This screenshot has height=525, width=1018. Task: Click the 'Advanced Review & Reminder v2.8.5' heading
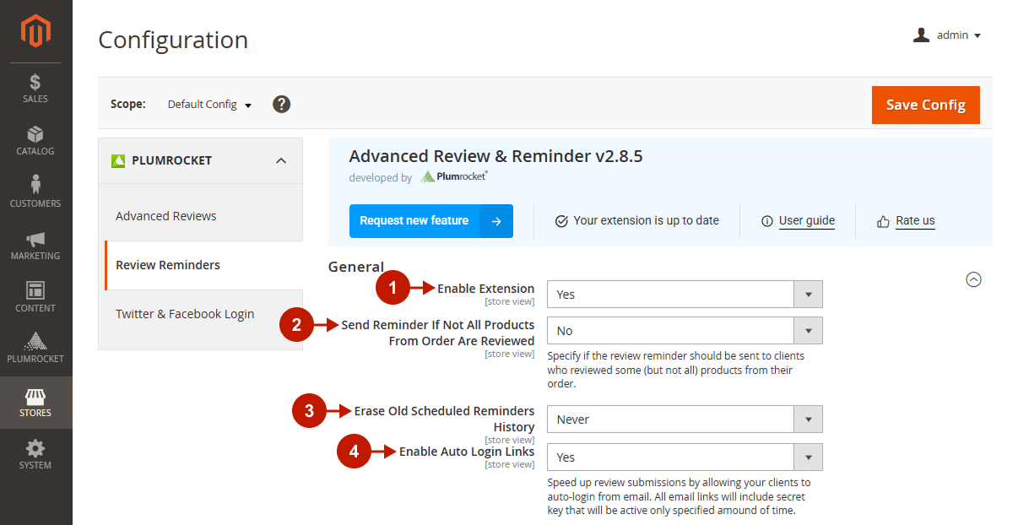[496, 156]
